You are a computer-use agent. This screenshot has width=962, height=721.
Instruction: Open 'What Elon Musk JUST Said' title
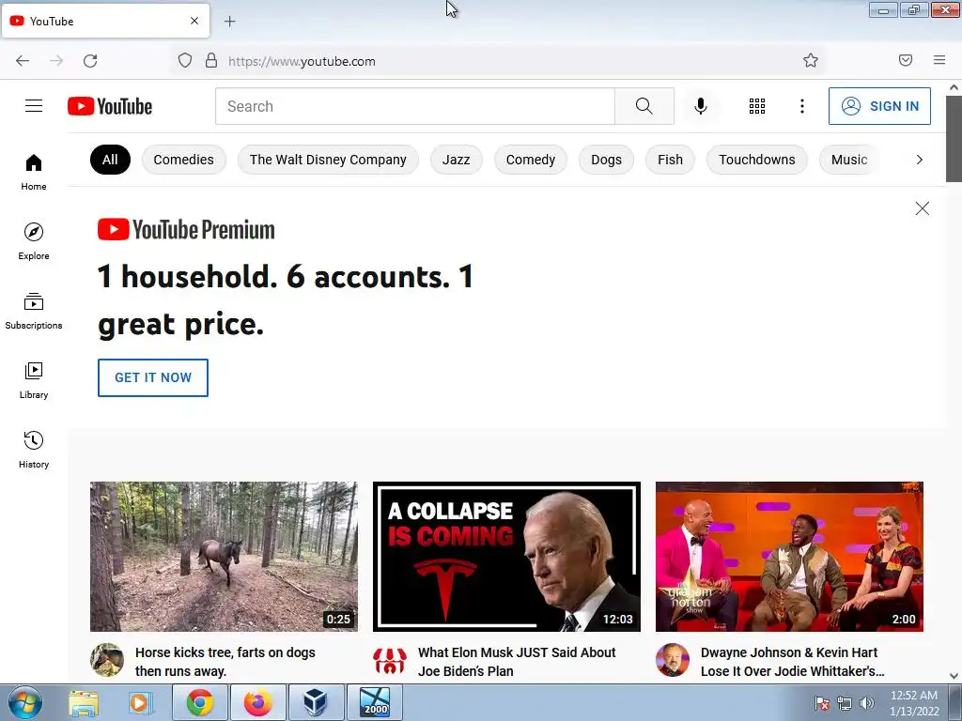point(517,662)
